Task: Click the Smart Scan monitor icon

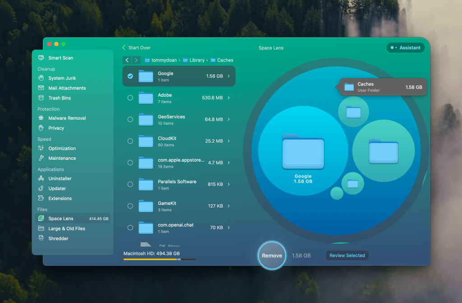Action: tap(41, 58)
